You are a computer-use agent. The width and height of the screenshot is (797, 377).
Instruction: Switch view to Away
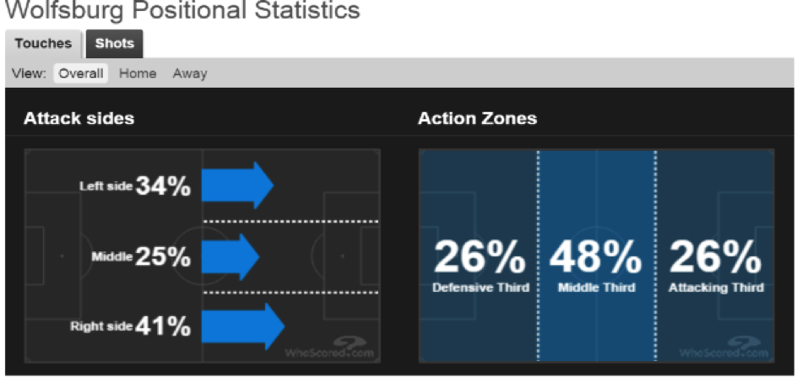[190, 73]
